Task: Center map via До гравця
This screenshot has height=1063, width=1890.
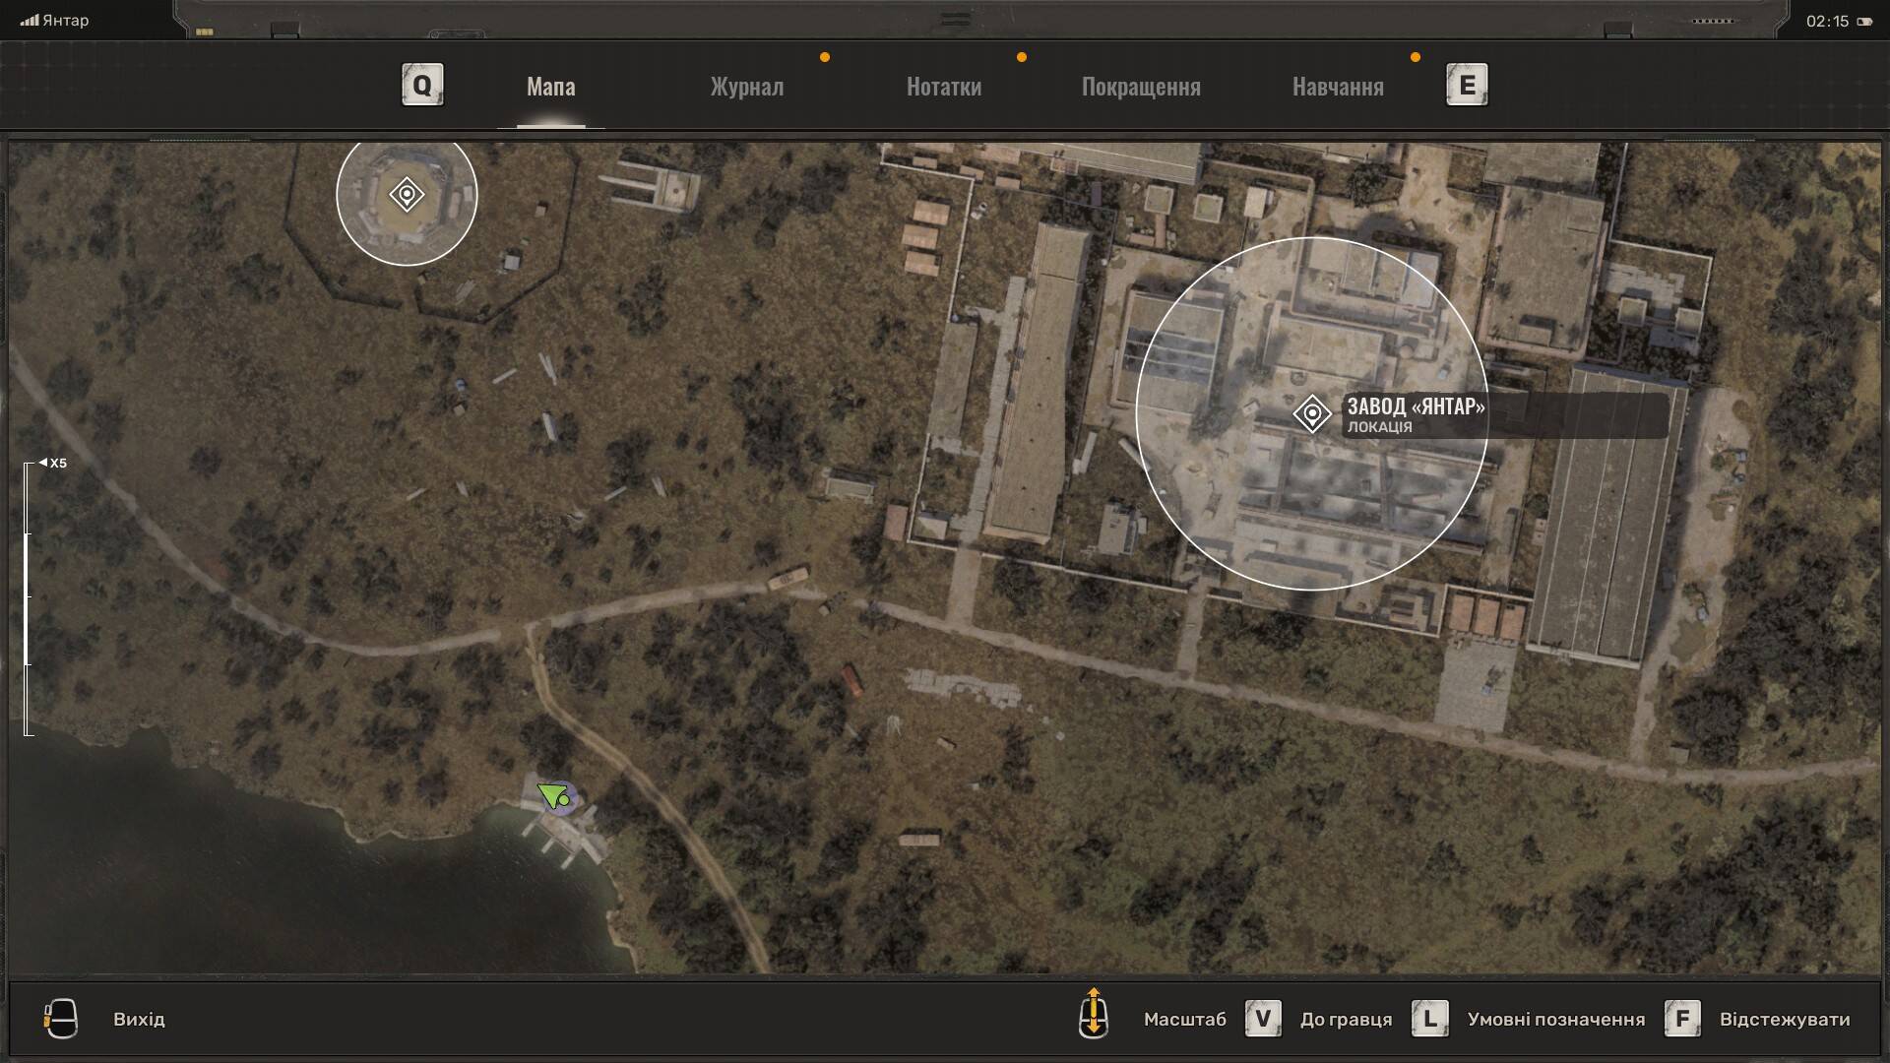Action: [1346, 1020]
